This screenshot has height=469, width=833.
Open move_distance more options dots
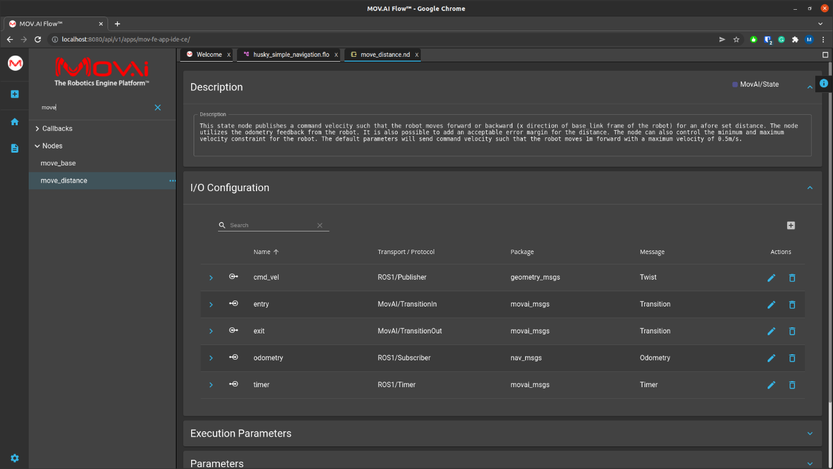pos(172,181)
